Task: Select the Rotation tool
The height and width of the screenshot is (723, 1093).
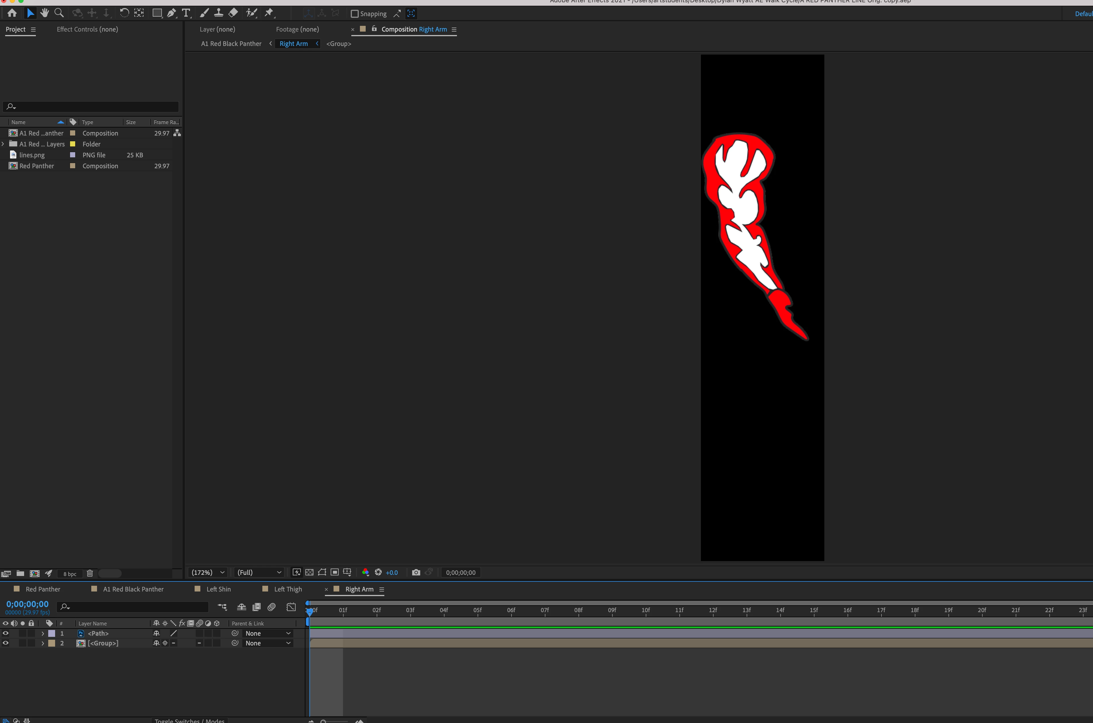Action: pyautogui.click(x=124, y=13)
